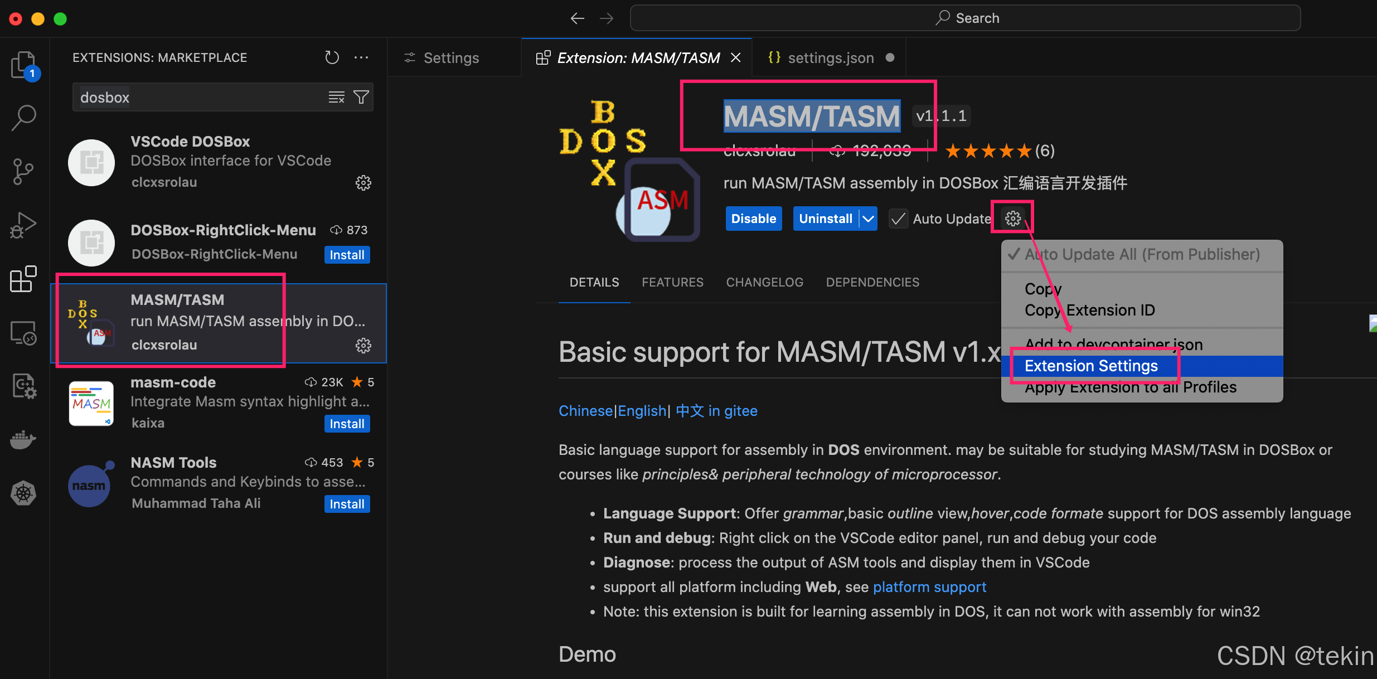The image size is (1377, 679).
Task: Go forward with the right arrow
Action: point(607,18)
